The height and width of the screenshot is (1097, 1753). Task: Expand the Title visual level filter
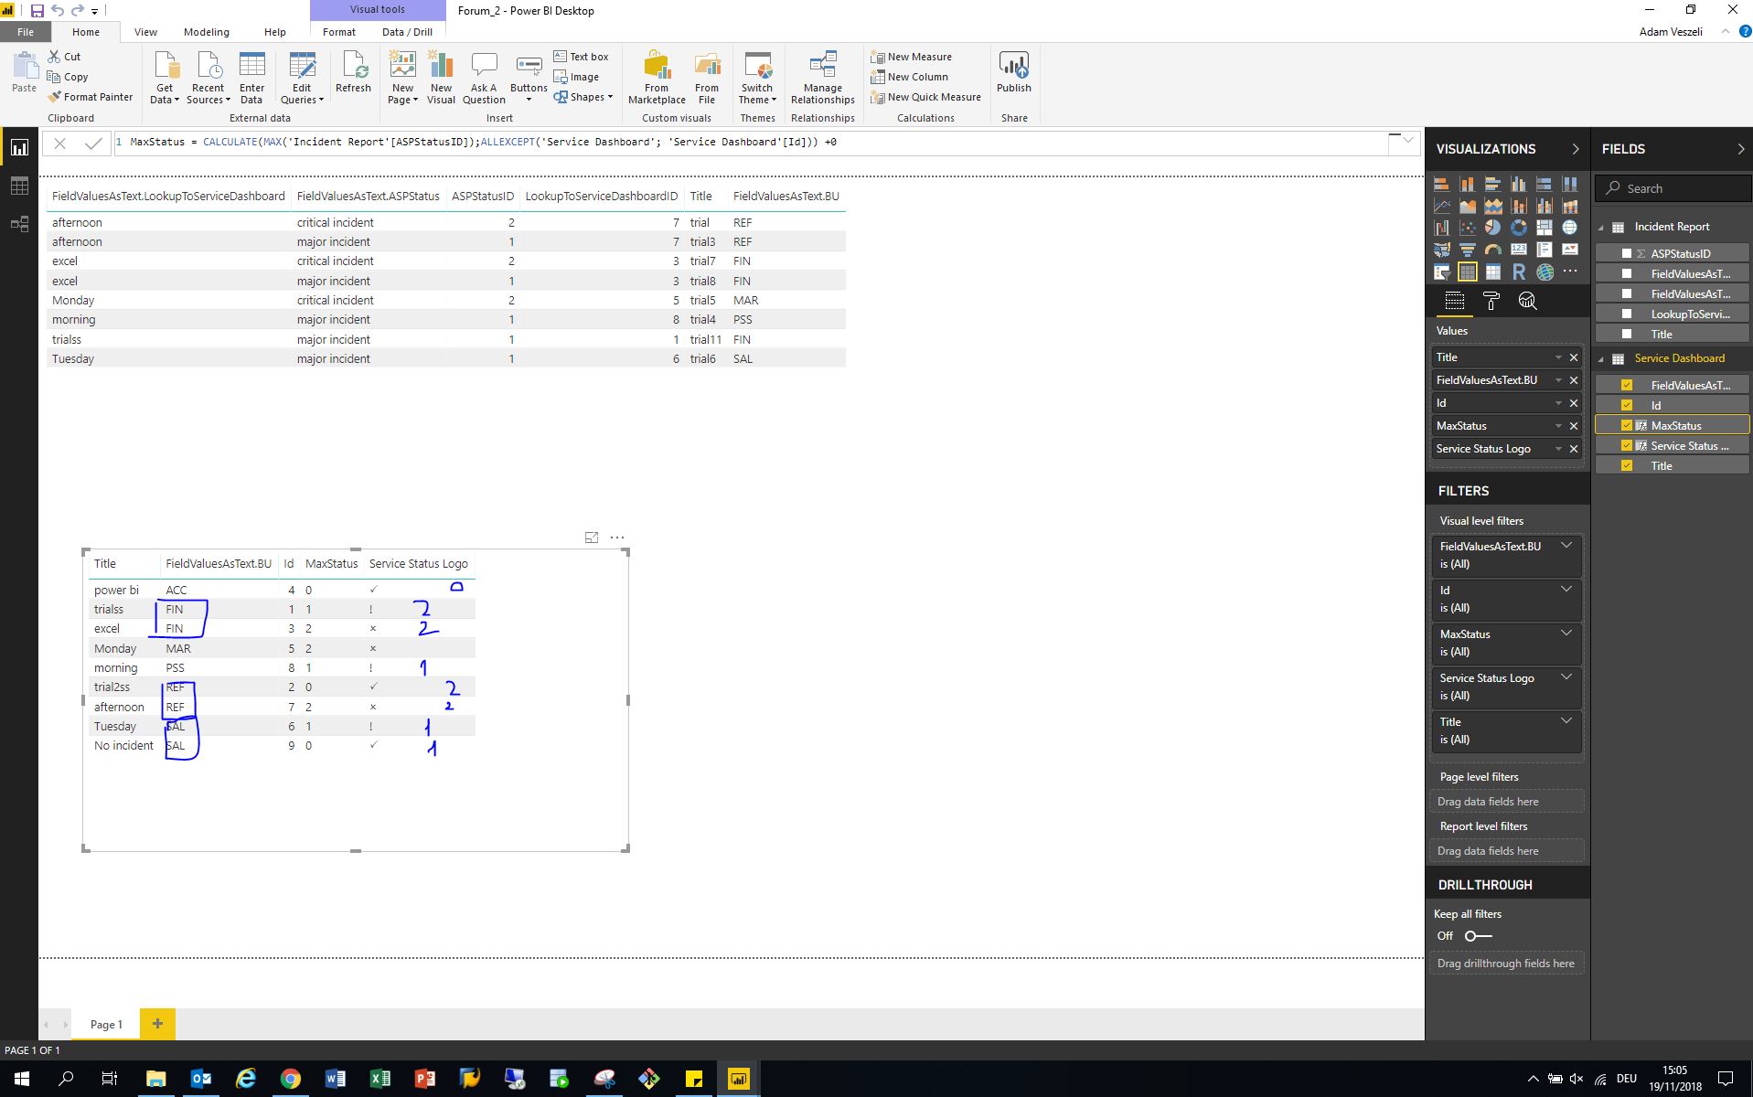(1566, 720)
